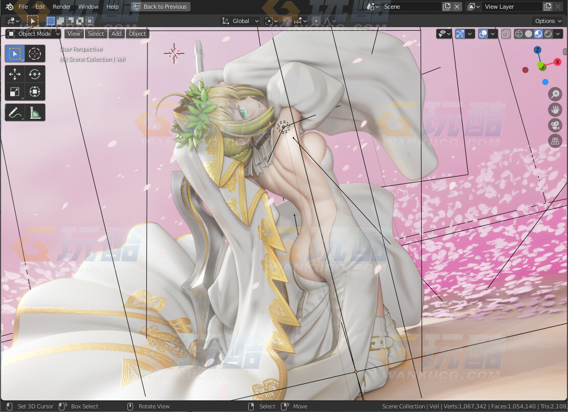Open the viewport Select menu
Viewport: 568px width, 412px height.
point(96,34)
